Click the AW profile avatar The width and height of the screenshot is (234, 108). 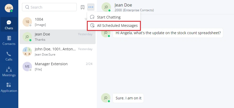[x=9, y=8]
